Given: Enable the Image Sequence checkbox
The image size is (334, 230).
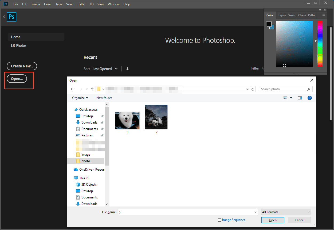Looking at the screenshot, I should pos(220,220).
